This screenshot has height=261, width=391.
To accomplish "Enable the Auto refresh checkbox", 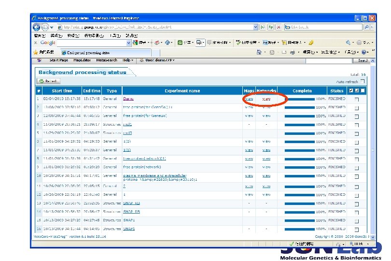I will pos(363,82).
